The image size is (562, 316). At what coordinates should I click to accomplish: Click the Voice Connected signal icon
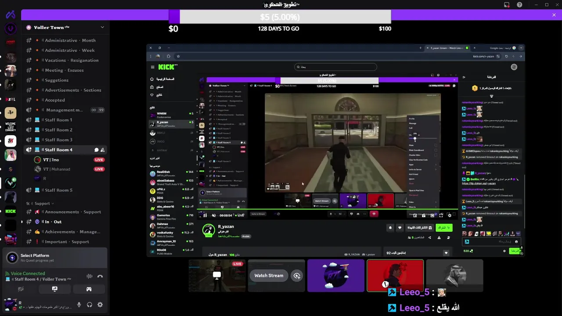[7, 273]
